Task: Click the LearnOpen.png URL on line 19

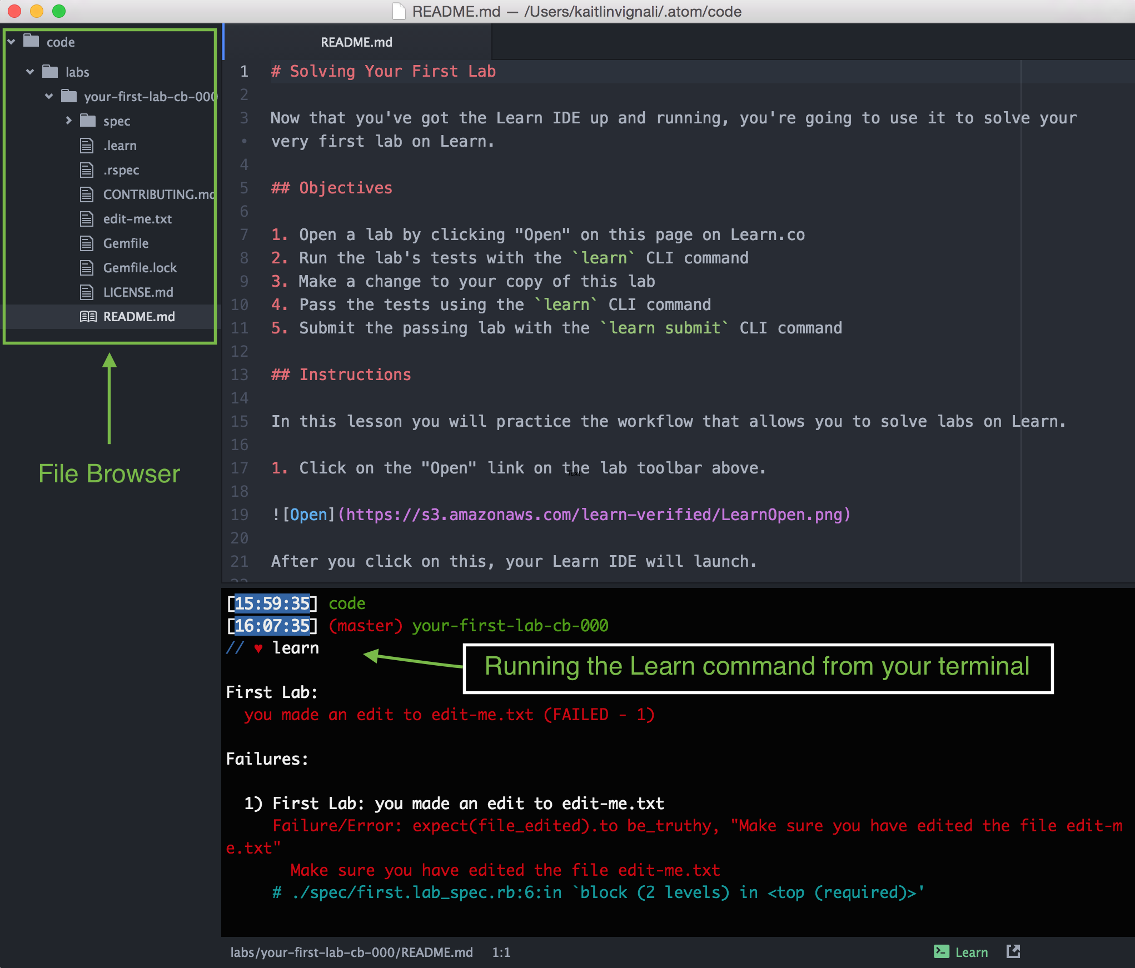Action: 594,515
